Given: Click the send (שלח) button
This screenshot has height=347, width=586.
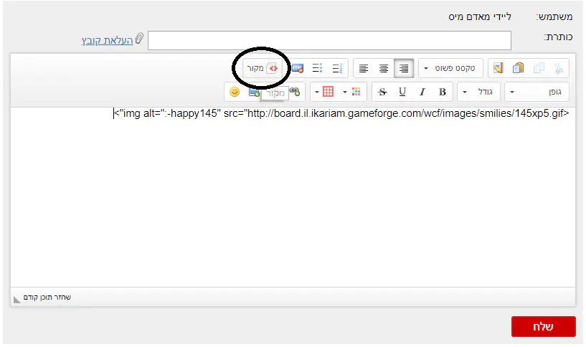Looking at the screenshot, I should (x=543, y=326).
